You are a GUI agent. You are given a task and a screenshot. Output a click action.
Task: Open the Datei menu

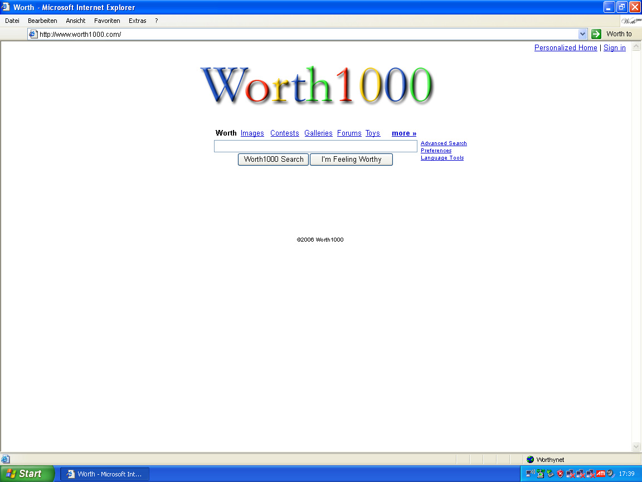12,21
